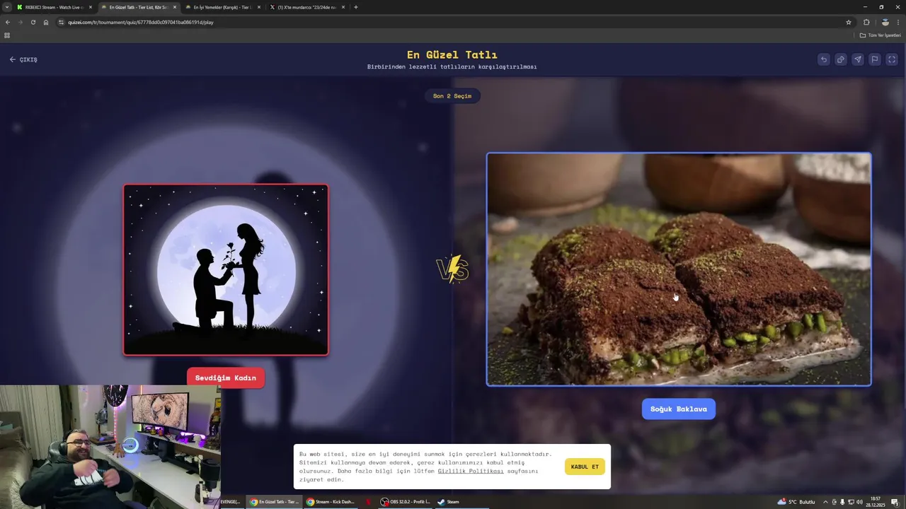Bookmark this page with star icon

[848, 22]
